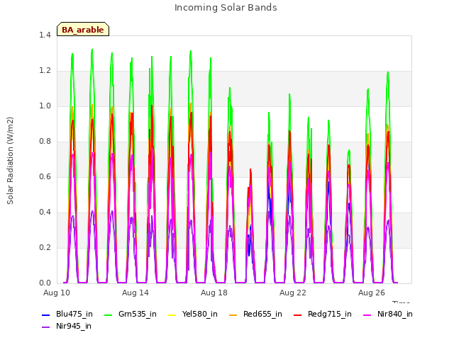Viewport: 454px width, 340px height.
Task: Click the Grn535_in green legend swatch
Action: point(108,314)
